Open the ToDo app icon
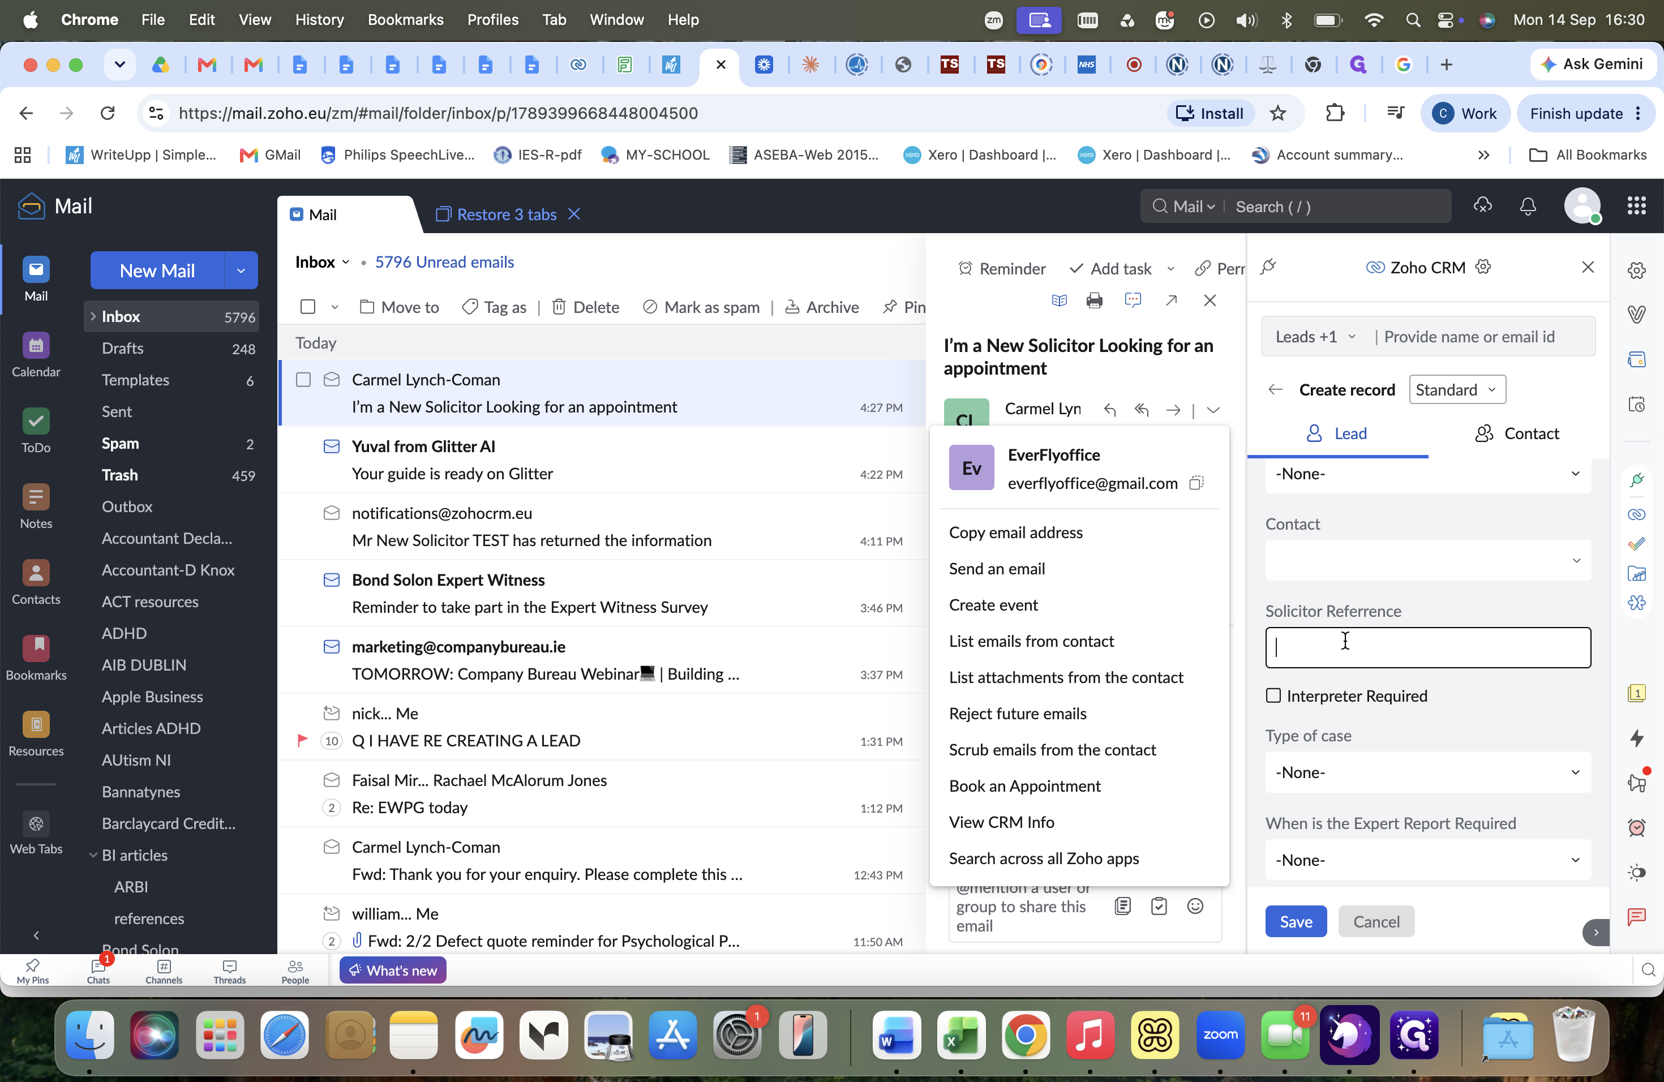The width and height of the screenshot is (1664, 1082). [x=36, y=431]
